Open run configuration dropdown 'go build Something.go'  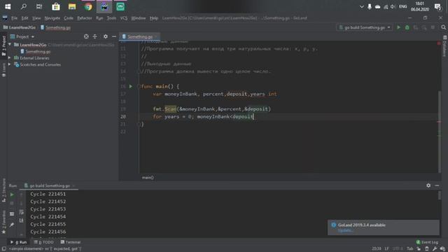[365, 27]
